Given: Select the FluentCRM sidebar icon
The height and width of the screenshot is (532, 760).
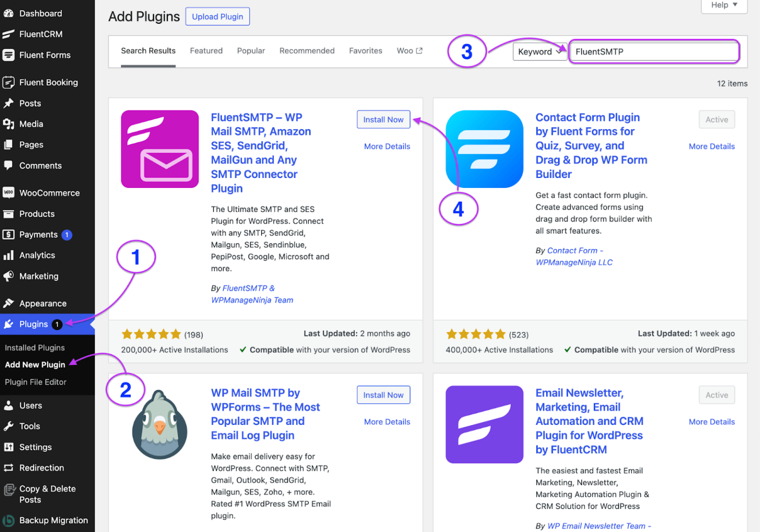Looking at the screenshot, I should tap(9, 34).
